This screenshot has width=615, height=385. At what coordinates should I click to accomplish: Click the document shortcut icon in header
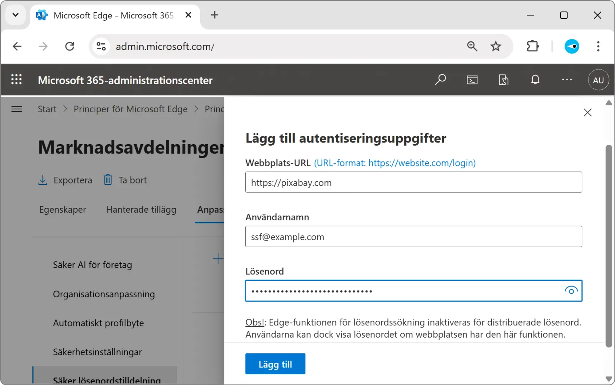click(x=503, y=80)
